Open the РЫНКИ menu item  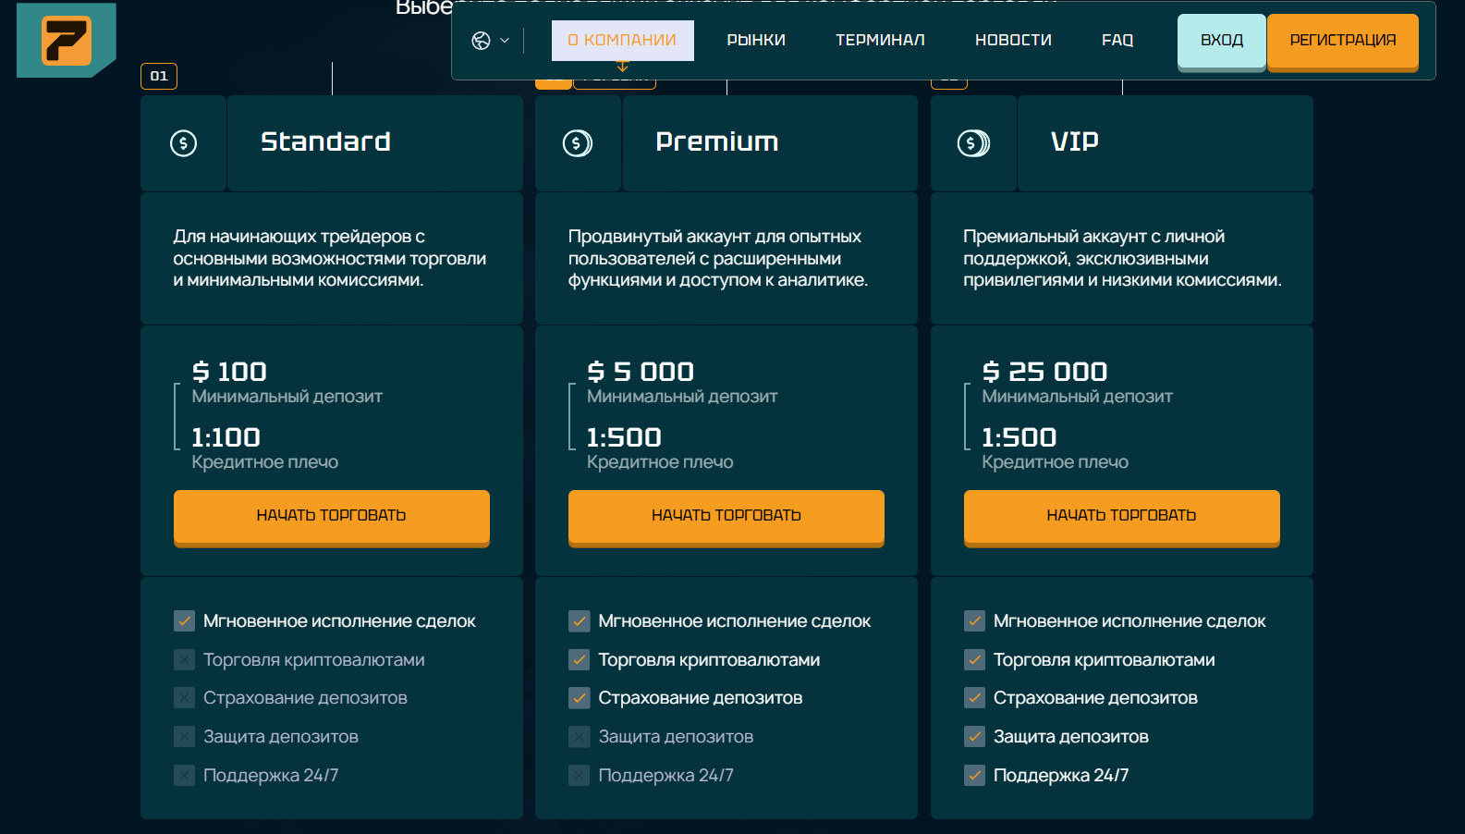tap(756, 41)
